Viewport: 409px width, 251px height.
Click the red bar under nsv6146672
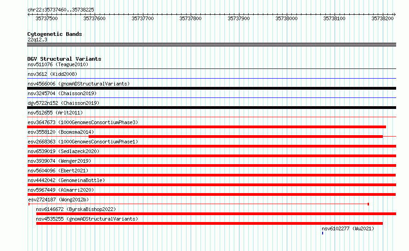(216, 214)
